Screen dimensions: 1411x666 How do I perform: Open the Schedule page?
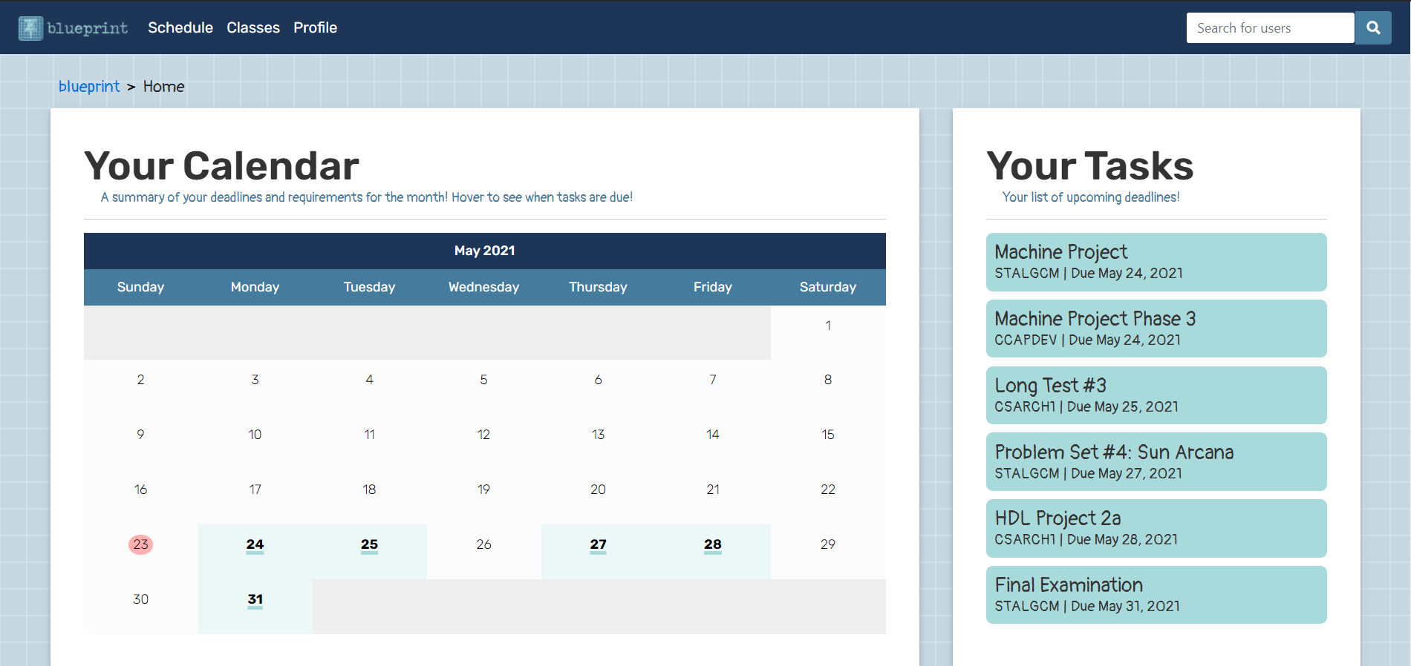point(180,27)
